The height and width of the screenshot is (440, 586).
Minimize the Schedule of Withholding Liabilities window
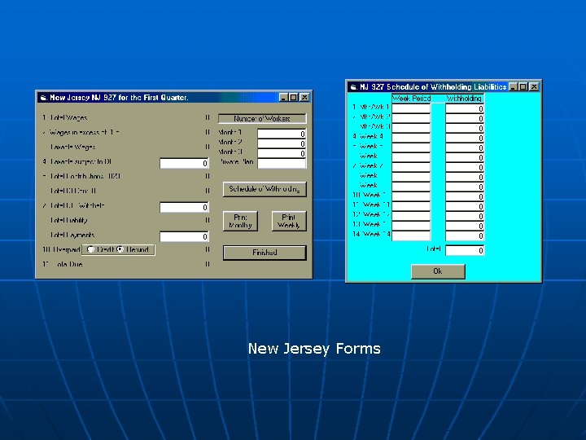(513, 87)
